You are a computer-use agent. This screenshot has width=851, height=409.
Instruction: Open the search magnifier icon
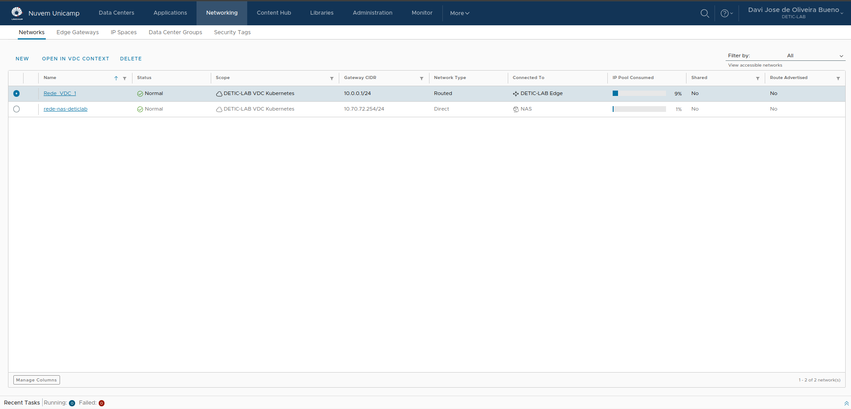point(705,13)
